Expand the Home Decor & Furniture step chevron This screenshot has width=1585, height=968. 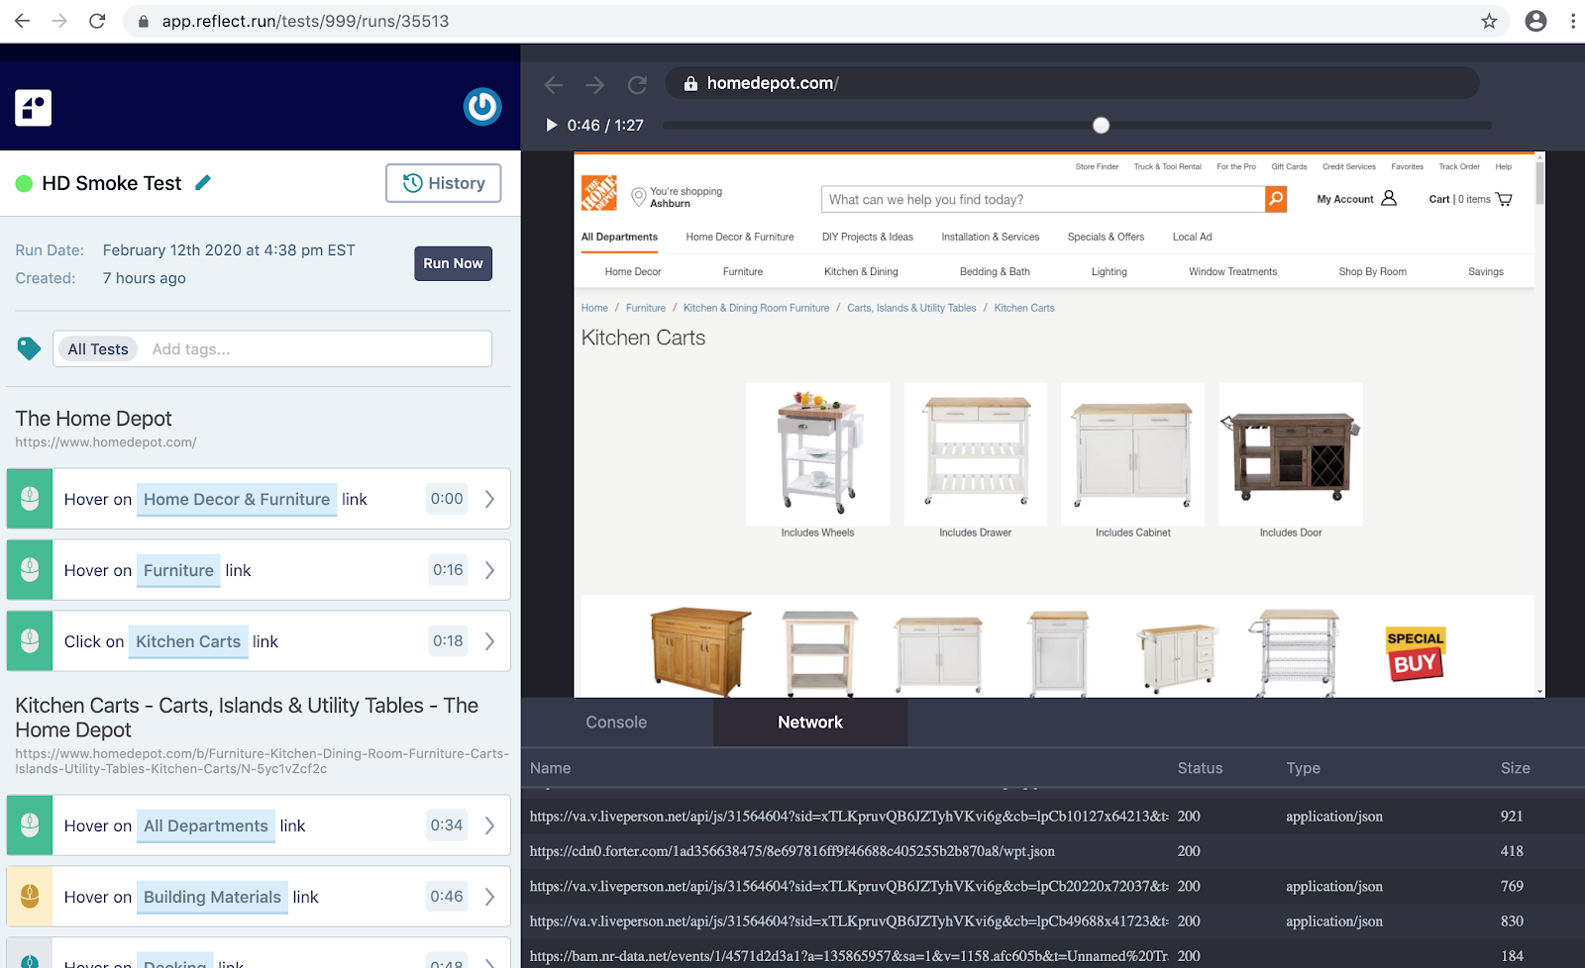489,499
